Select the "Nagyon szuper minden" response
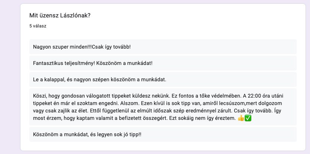The height and width of the screenshot is (154, 310). pyautogui.click(x=163, y=47)
